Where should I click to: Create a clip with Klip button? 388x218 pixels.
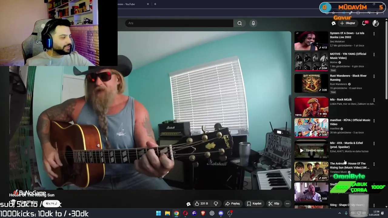tap(274, 203)
